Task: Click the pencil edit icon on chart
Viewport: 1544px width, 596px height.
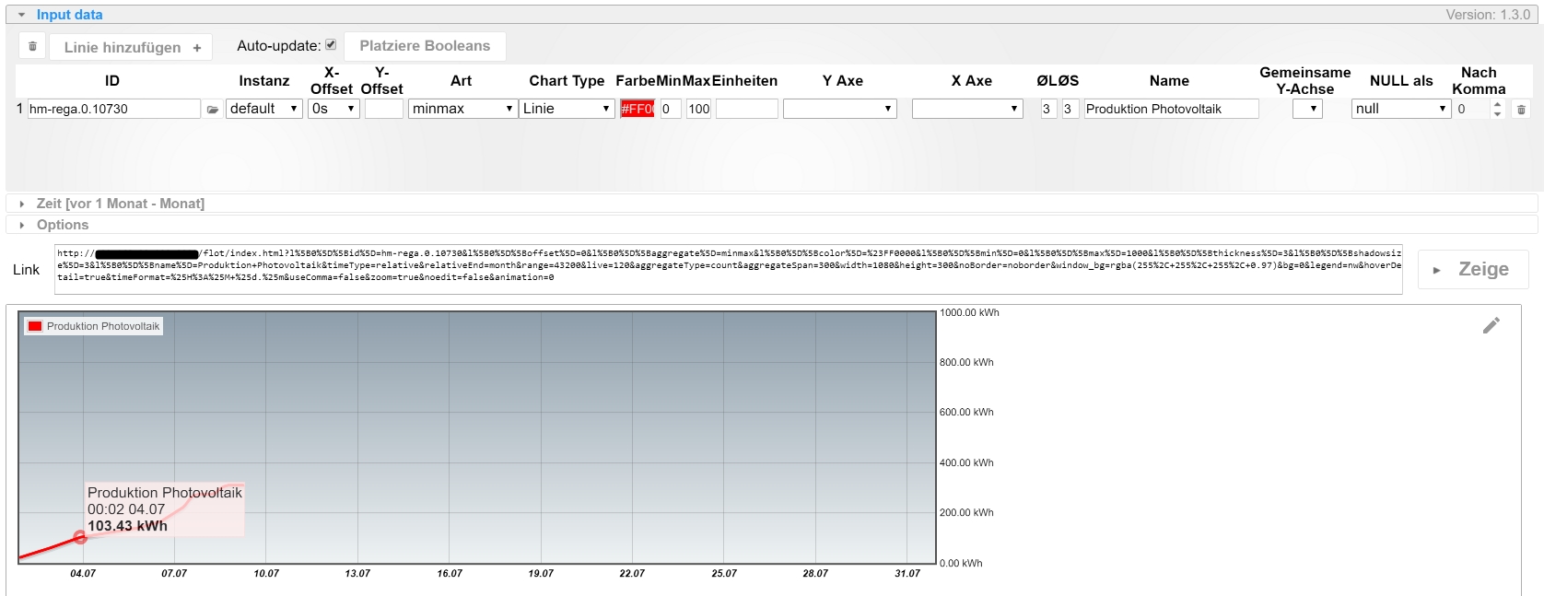Action: point(1491,325)
